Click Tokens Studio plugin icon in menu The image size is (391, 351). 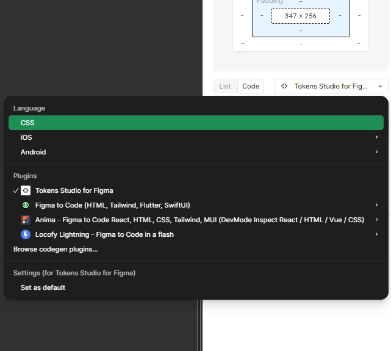click(x=26, y=190)
